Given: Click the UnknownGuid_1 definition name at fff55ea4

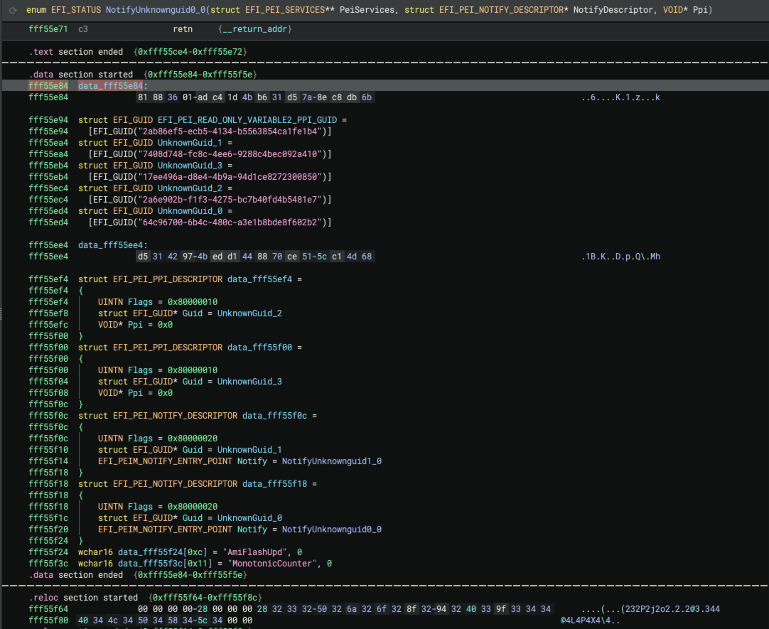Looking at the screenshot, I should tap(190, 143).
